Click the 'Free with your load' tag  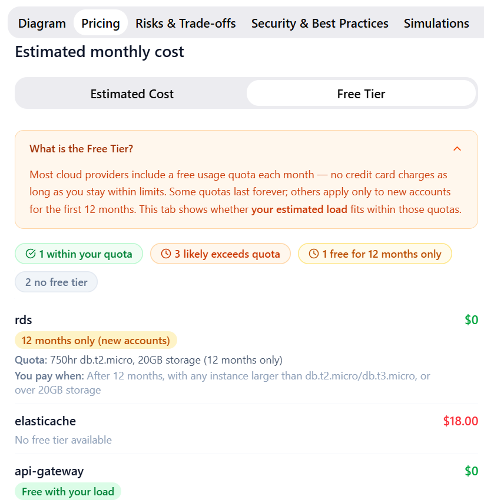(x=68, y=492)
